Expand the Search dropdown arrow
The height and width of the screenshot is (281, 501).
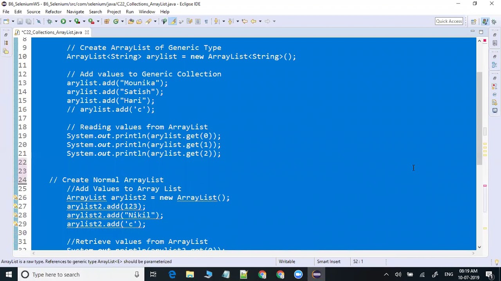(x=155, y=21)
